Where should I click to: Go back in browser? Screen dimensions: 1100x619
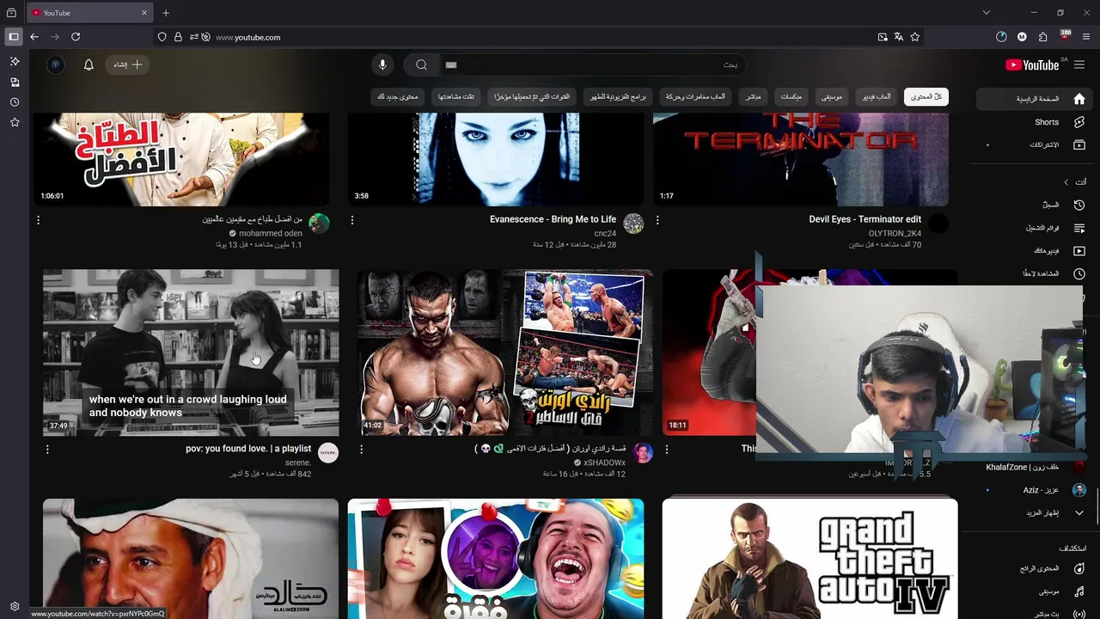[x=34, y=37]
